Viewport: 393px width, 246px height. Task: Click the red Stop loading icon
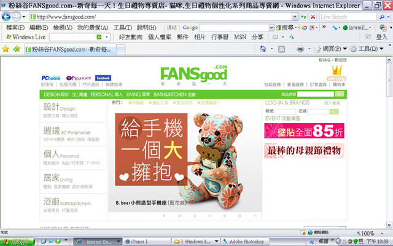tap(313, 17)
